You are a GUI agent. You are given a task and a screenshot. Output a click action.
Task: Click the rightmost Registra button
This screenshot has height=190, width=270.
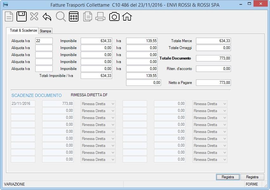[x=252, y=177]
